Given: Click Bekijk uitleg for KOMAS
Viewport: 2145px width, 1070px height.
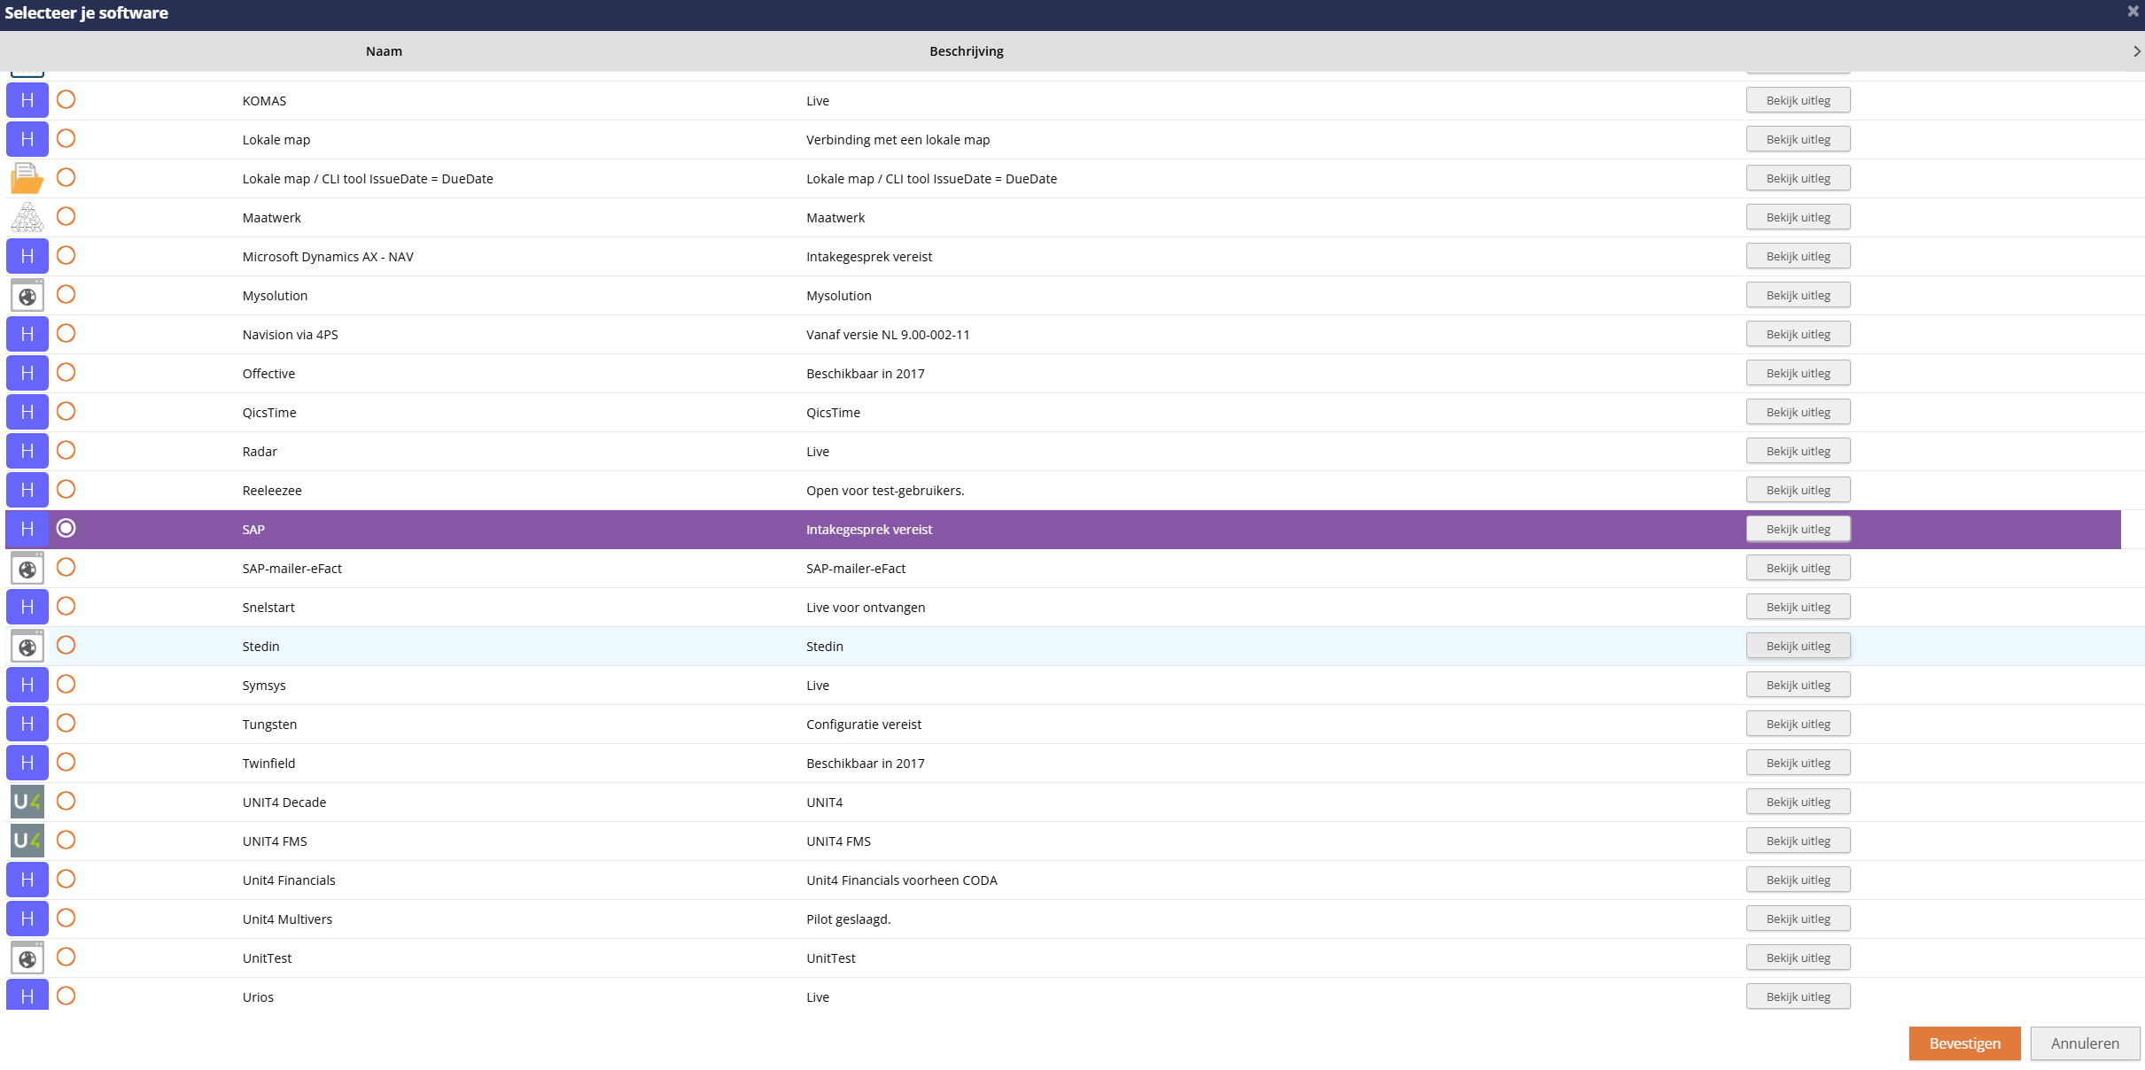Looking at the screenshot, I should point(1798,100).
